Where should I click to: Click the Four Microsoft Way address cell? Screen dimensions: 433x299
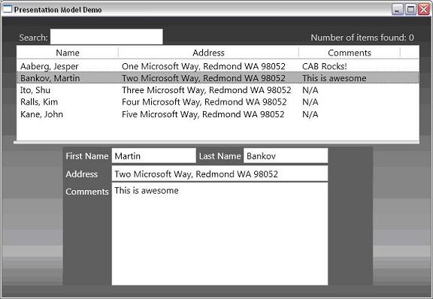(x=204, y=102)
